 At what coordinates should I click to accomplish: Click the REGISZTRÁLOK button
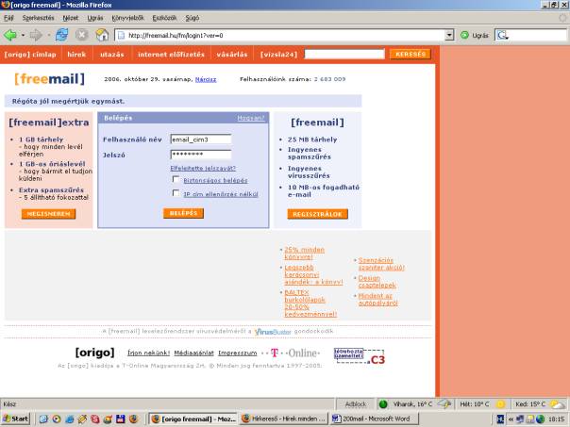[x=317, y=214]
